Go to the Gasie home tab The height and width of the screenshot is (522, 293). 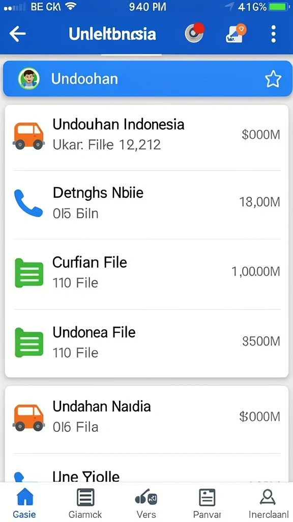pyautogui.click(x=24, y=503)
